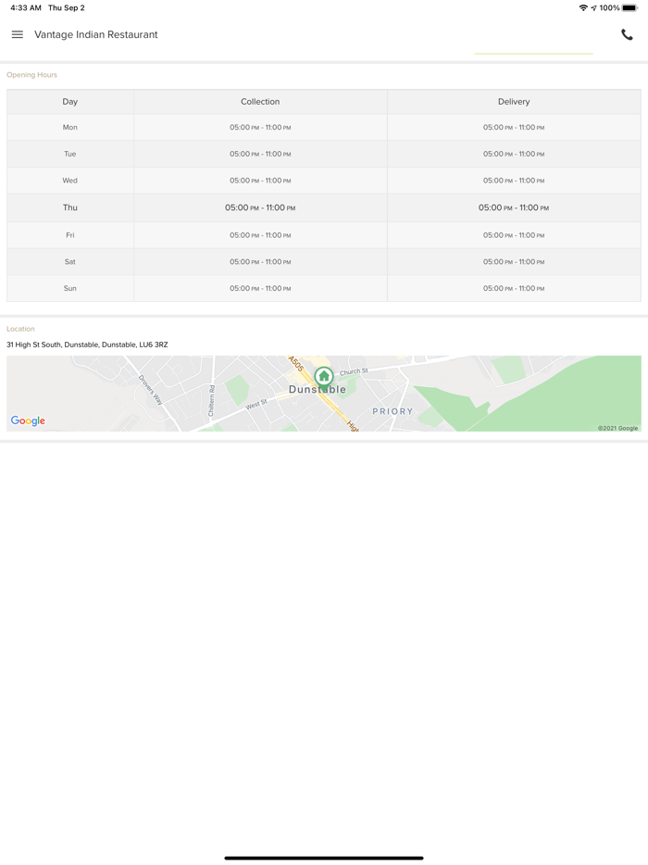Viewport: 648px width, 865px height.
Task: Select the Delivery column header
Action: click(514, 102)
